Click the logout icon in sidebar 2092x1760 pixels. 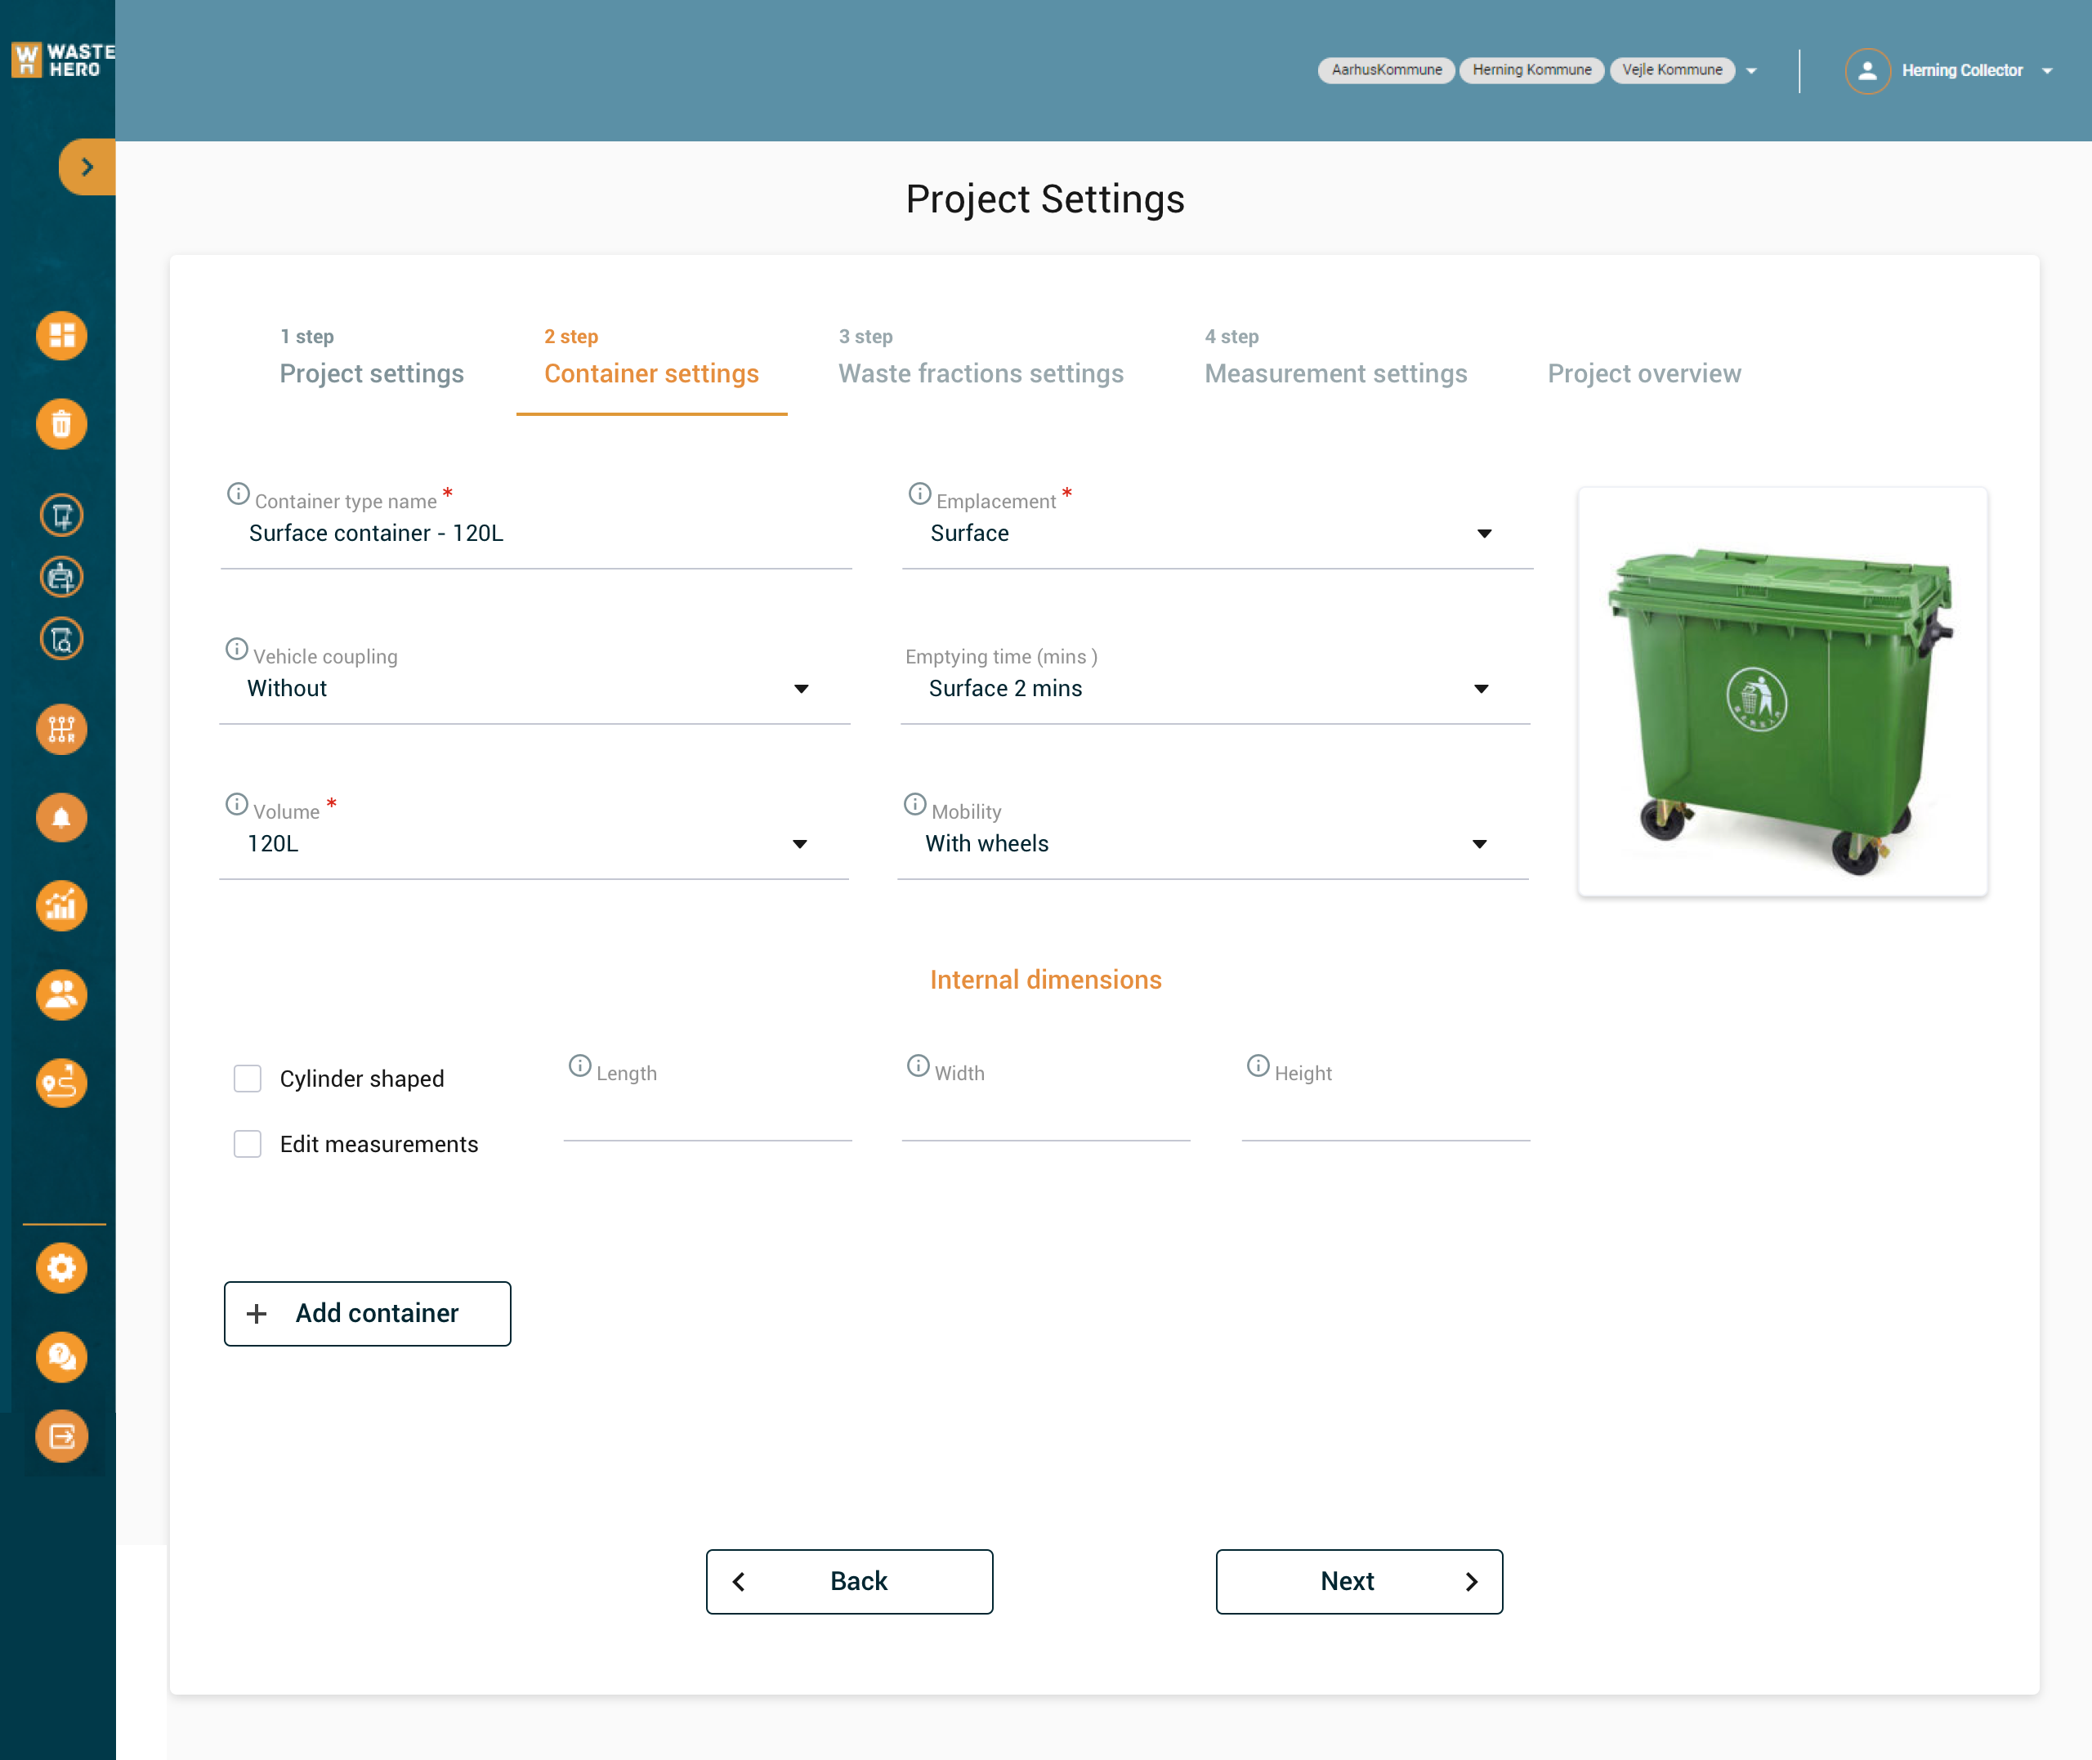[x=60, y=1436]
